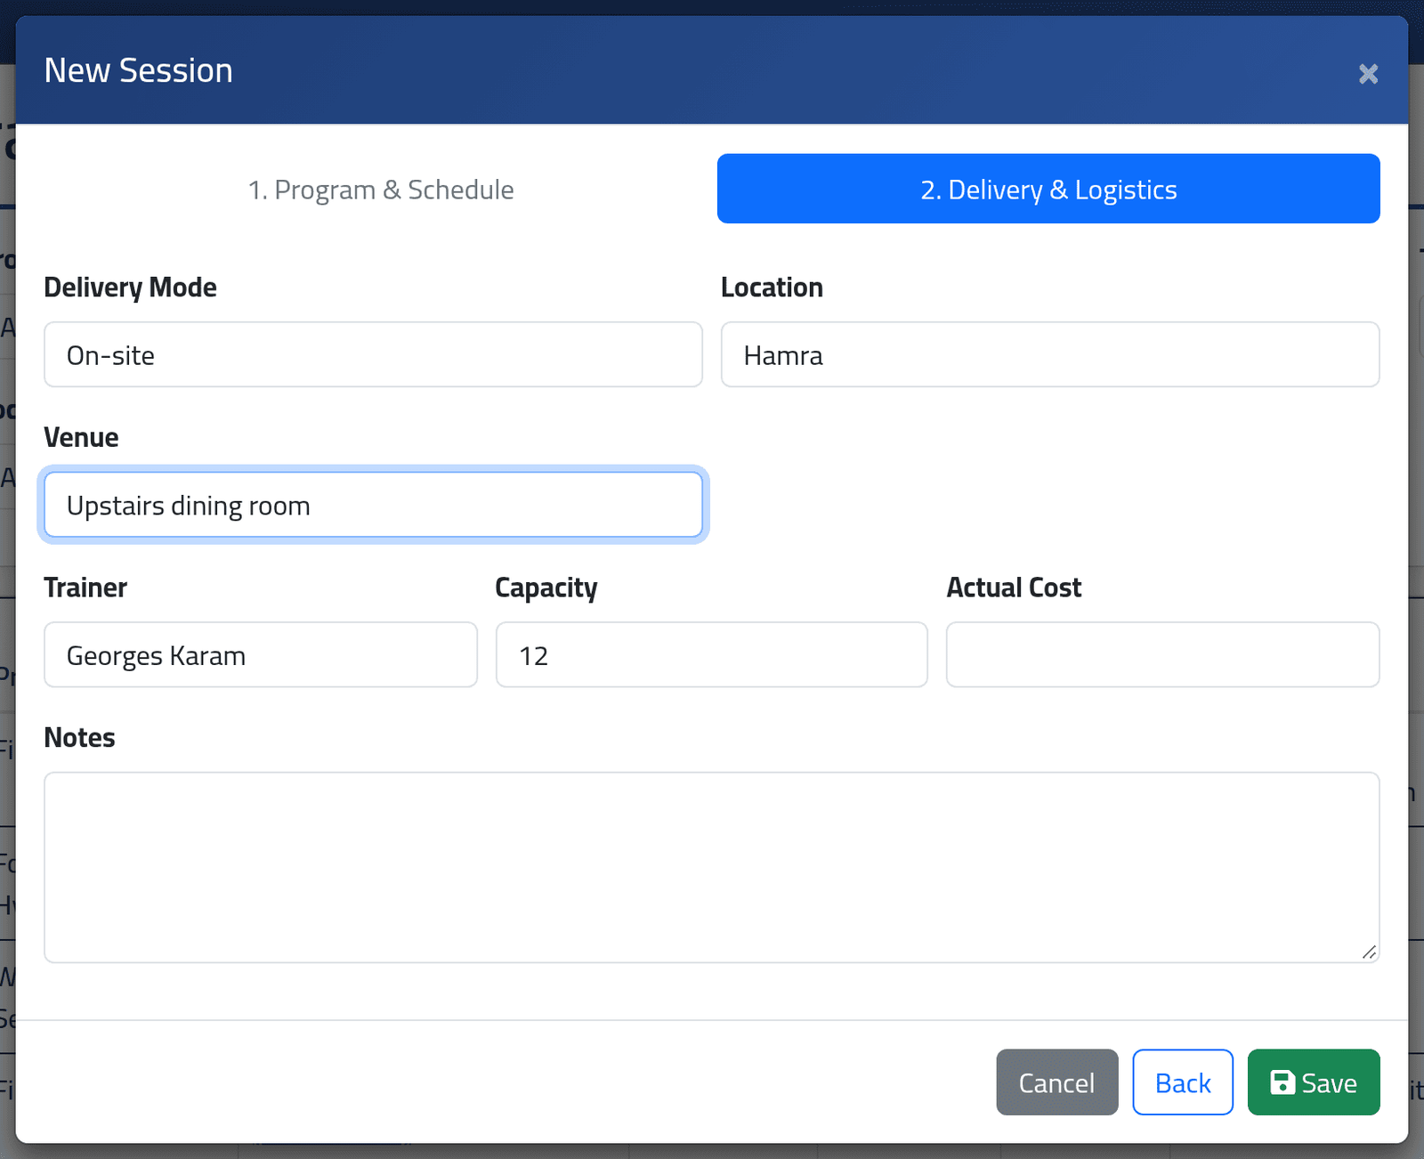Save the new session
This screenshot has height=1159, width=1424.
[x=1314, y=1082]
